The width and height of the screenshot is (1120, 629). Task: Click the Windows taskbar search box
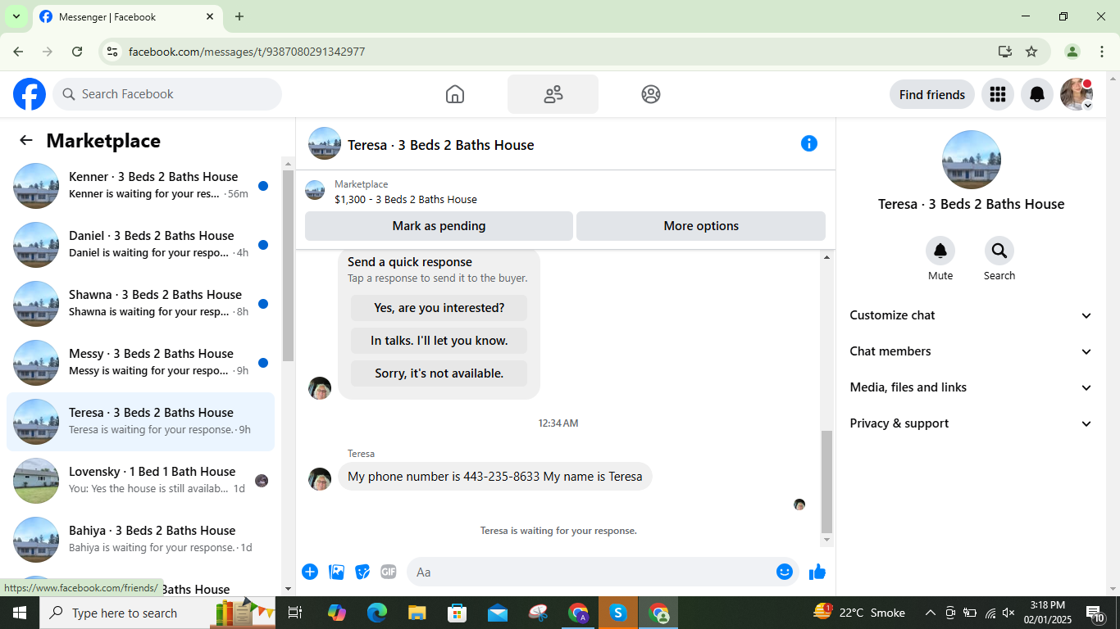click(156, 613)
